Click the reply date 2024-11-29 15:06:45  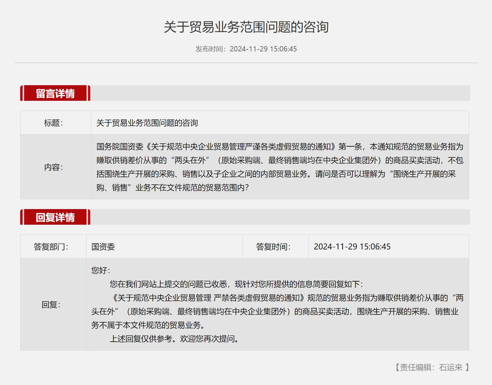pos(352,246)
